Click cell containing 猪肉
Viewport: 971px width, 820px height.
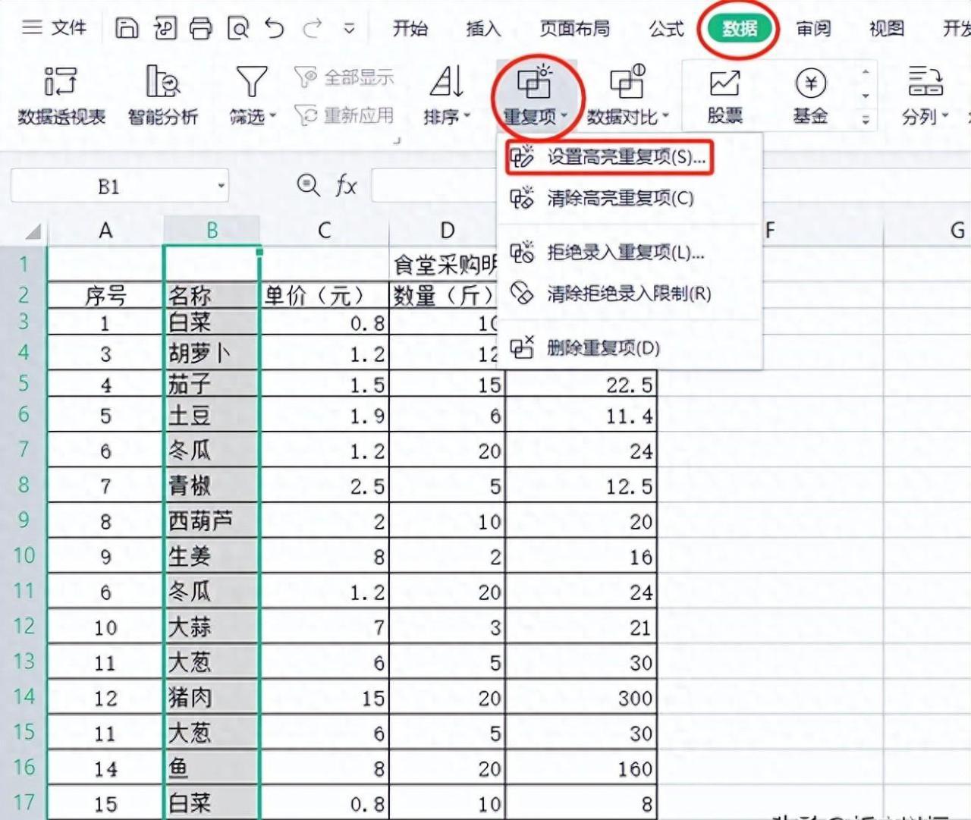(x=212, y=697)
